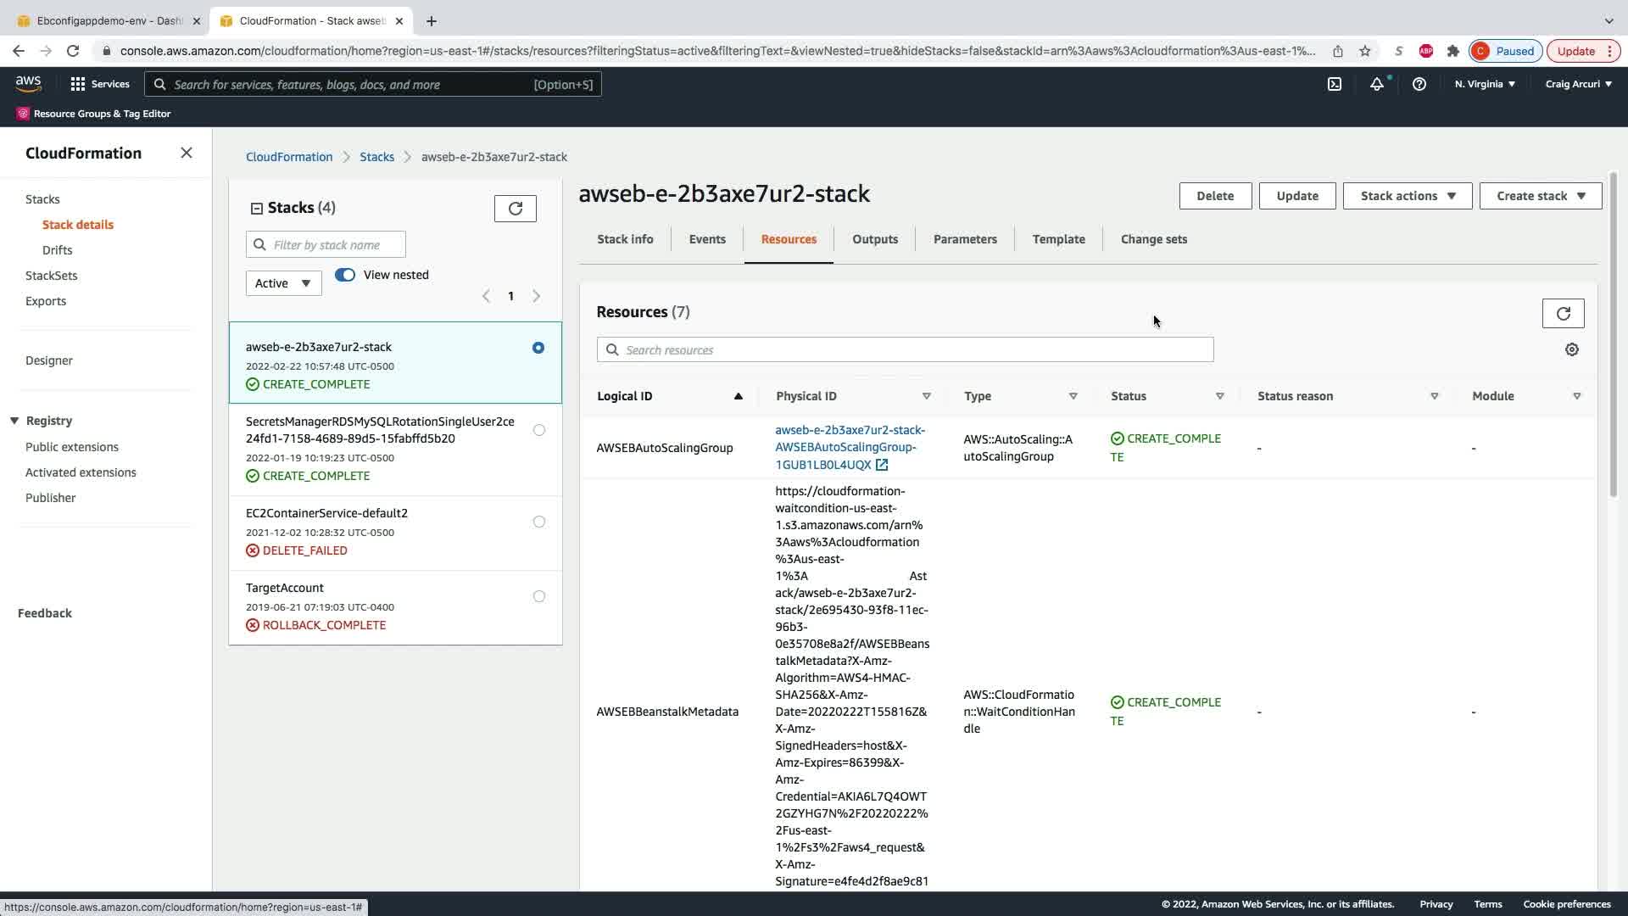
Task: Open the notifications bell
Action: coord(1376,84)
